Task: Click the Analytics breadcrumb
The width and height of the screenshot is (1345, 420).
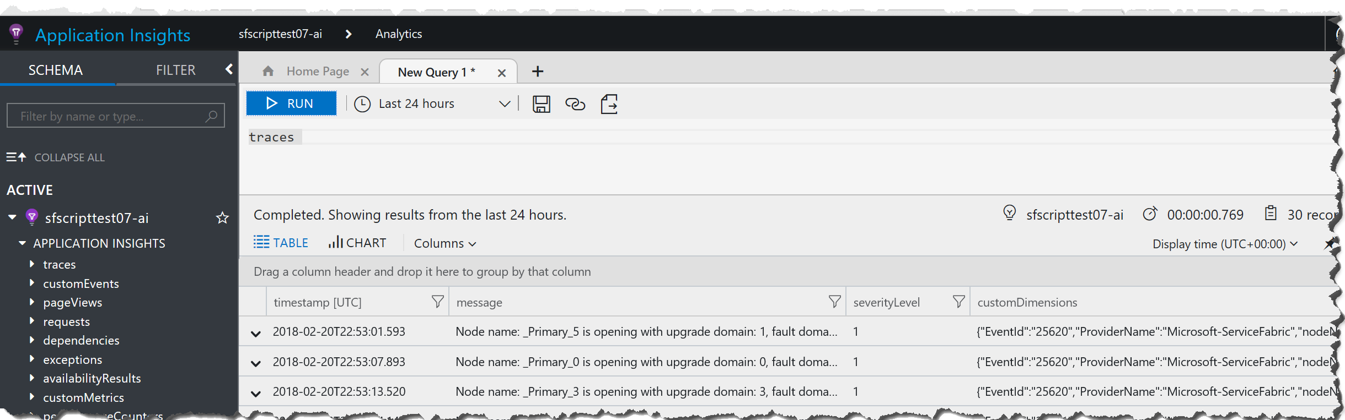Action: [399, 34]
